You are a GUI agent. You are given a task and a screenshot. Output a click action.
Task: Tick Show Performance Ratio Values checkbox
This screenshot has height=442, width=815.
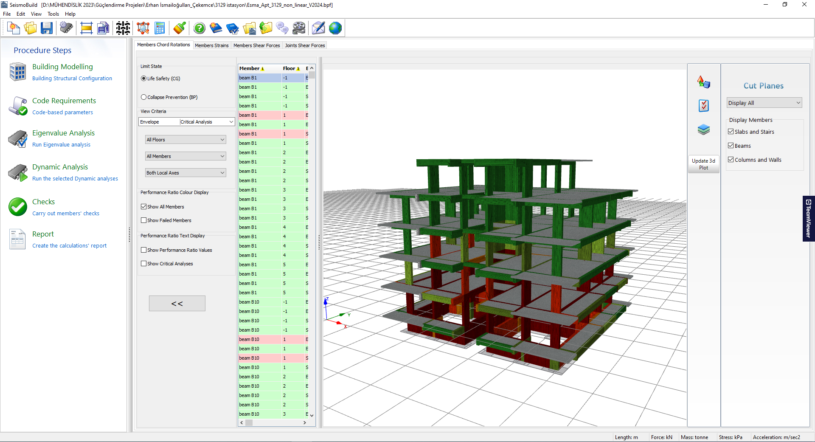144,250
